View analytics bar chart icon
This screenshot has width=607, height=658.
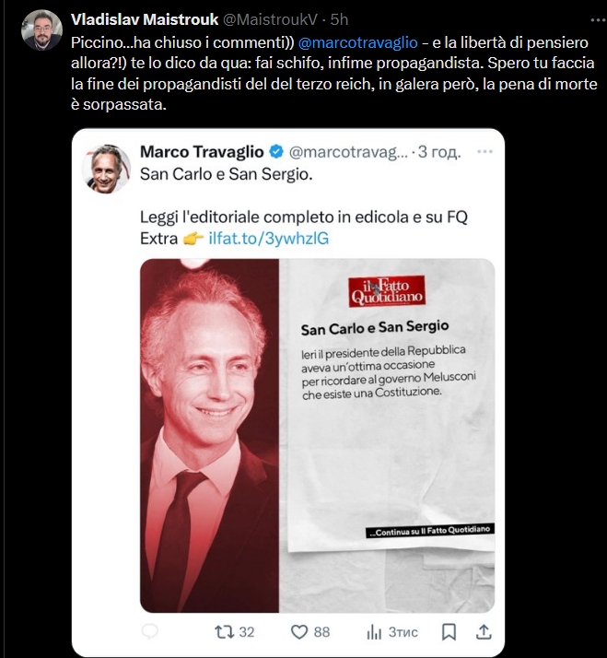pyautogui.click(x=374, y=631)
